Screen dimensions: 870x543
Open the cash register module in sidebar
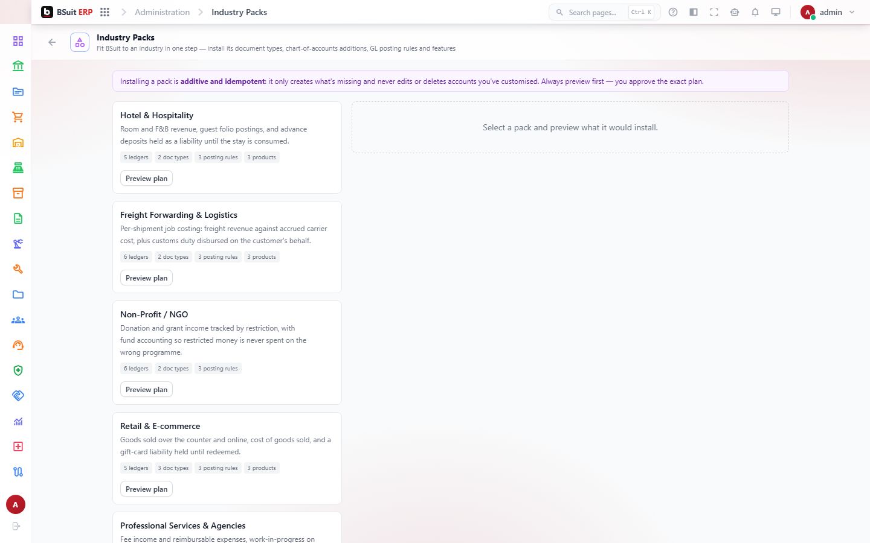pyautogui.click(x=18, y=168)
